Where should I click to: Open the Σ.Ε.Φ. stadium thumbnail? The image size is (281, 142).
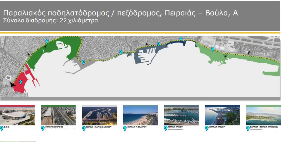(x=17, y=116)
